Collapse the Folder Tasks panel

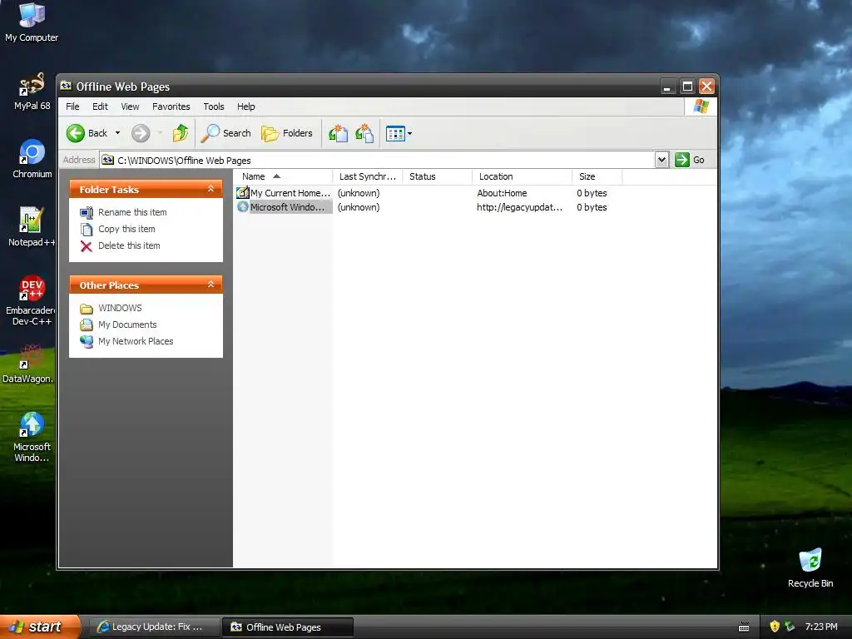tap(211, 189)
